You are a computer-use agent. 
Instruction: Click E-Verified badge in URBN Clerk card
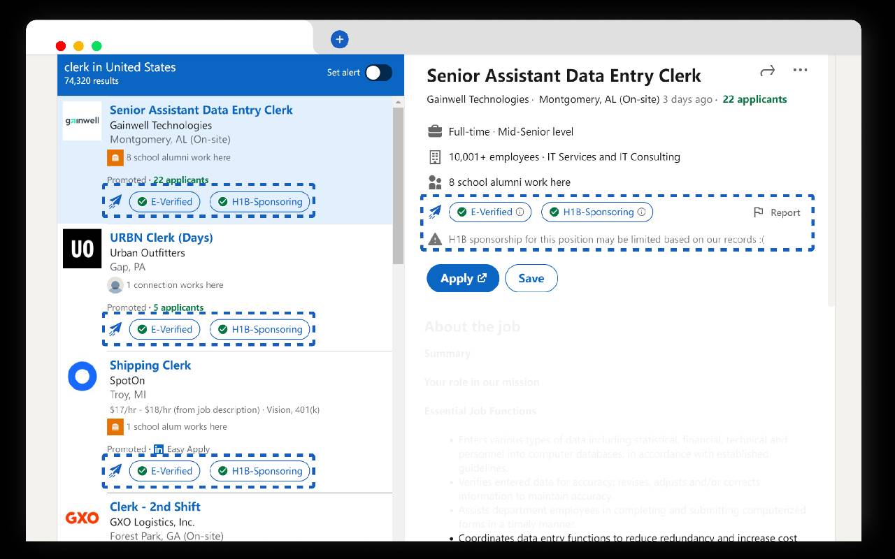165,329
